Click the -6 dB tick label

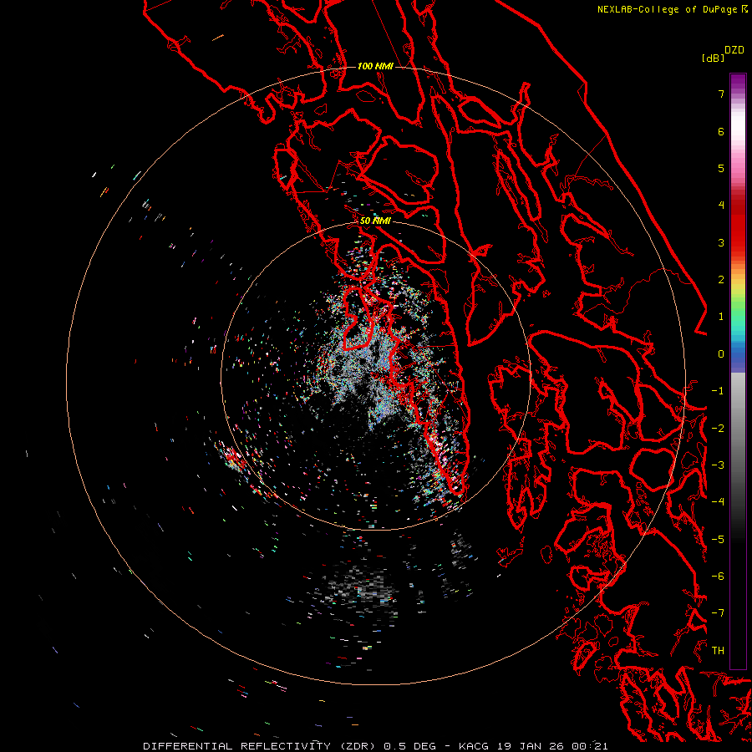tap(718, 577)
